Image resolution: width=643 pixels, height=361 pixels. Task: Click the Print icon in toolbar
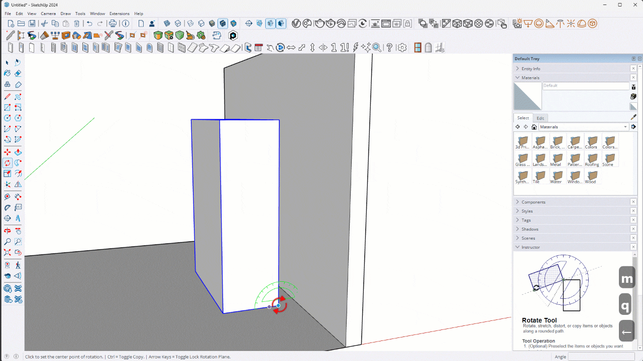coord(113,24)
